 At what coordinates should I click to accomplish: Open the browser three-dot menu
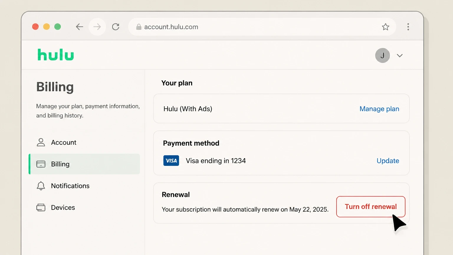click(x=408, y=27)
